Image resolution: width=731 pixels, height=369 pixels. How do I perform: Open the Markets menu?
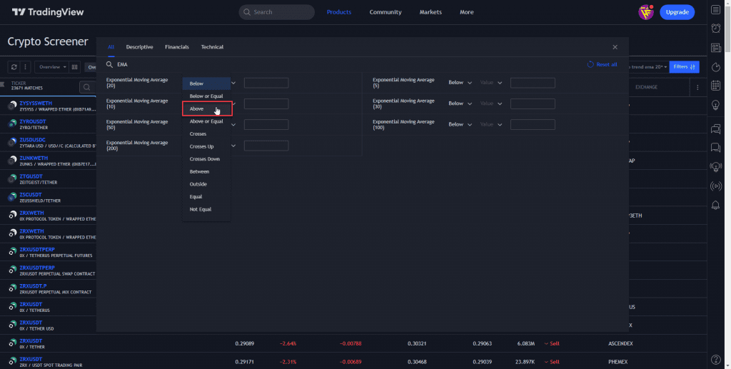[x=430, y=12]
